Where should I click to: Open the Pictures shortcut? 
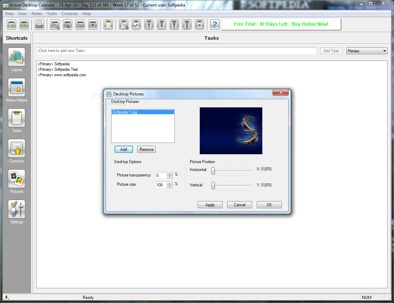click(16, 179)
